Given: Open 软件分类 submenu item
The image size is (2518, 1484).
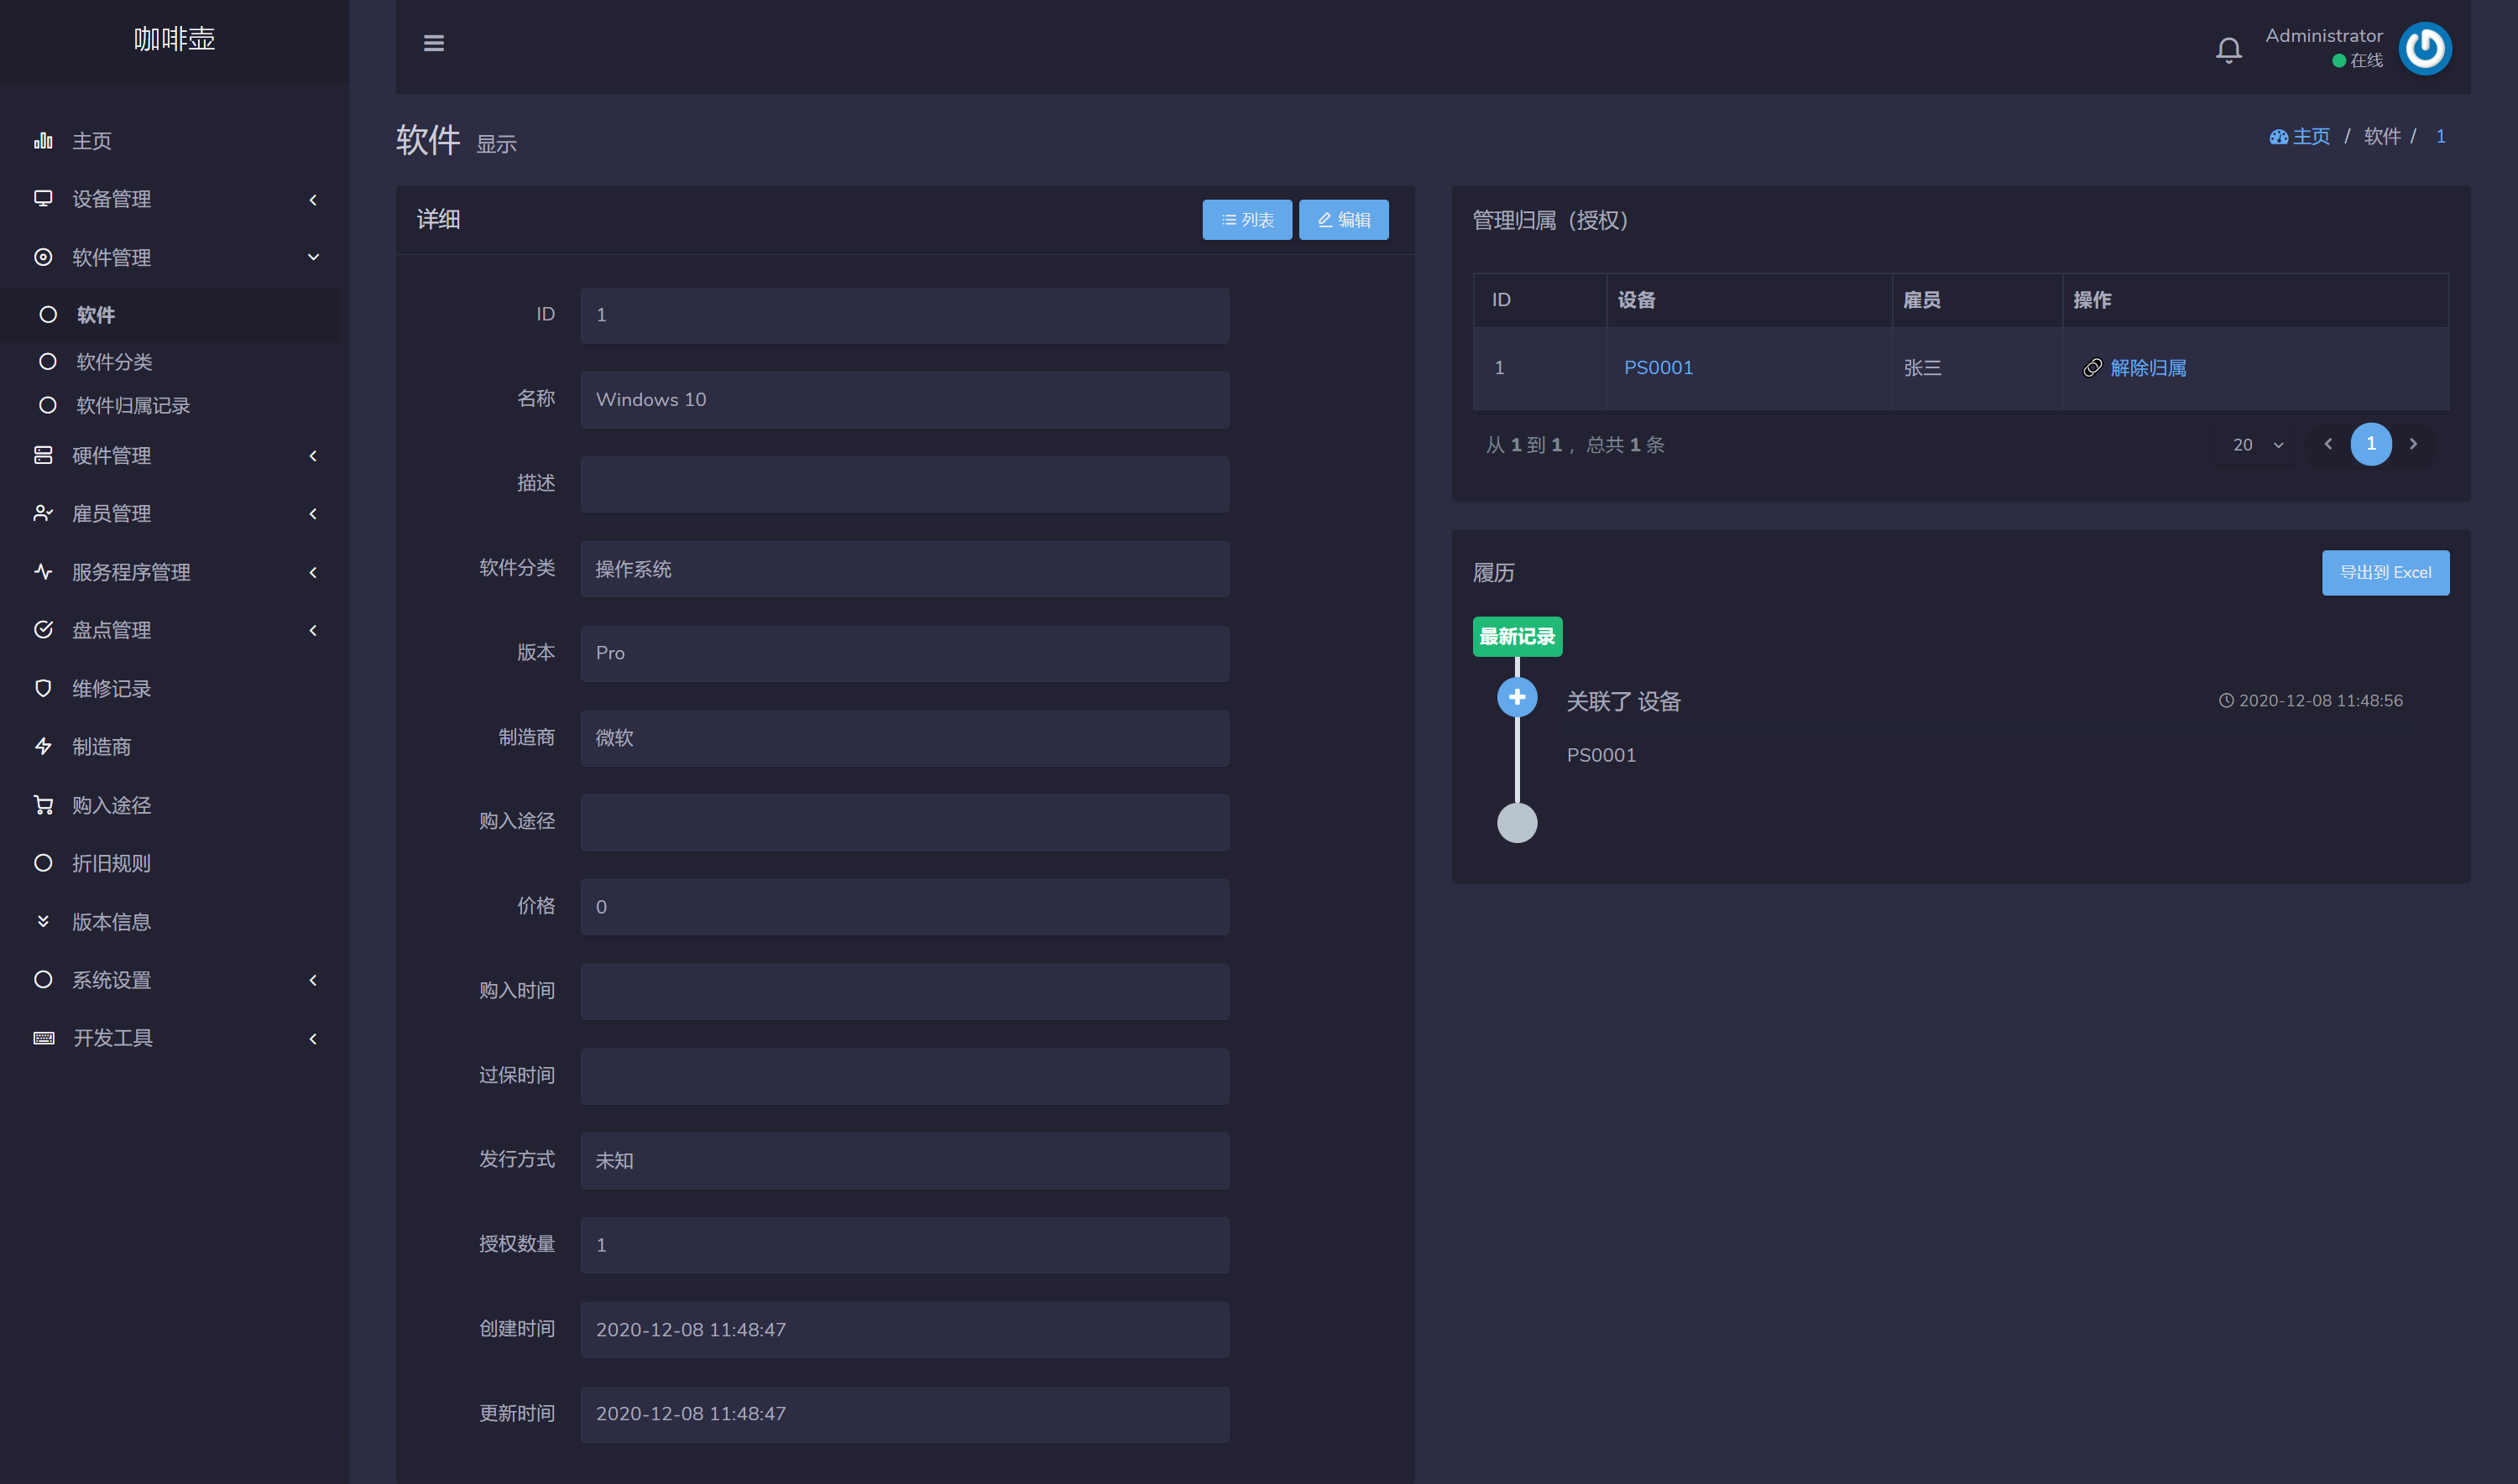Looking at the screenshot, I should [115, 362].
